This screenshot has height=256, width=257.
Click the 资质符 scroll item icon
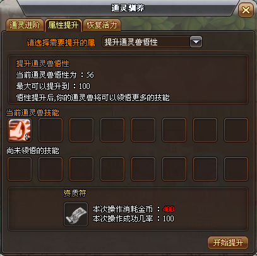pos(76,214)
